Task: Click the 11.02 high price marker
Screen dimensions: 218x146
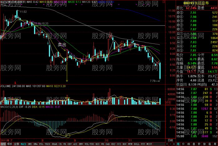Action: click(23, 12)
